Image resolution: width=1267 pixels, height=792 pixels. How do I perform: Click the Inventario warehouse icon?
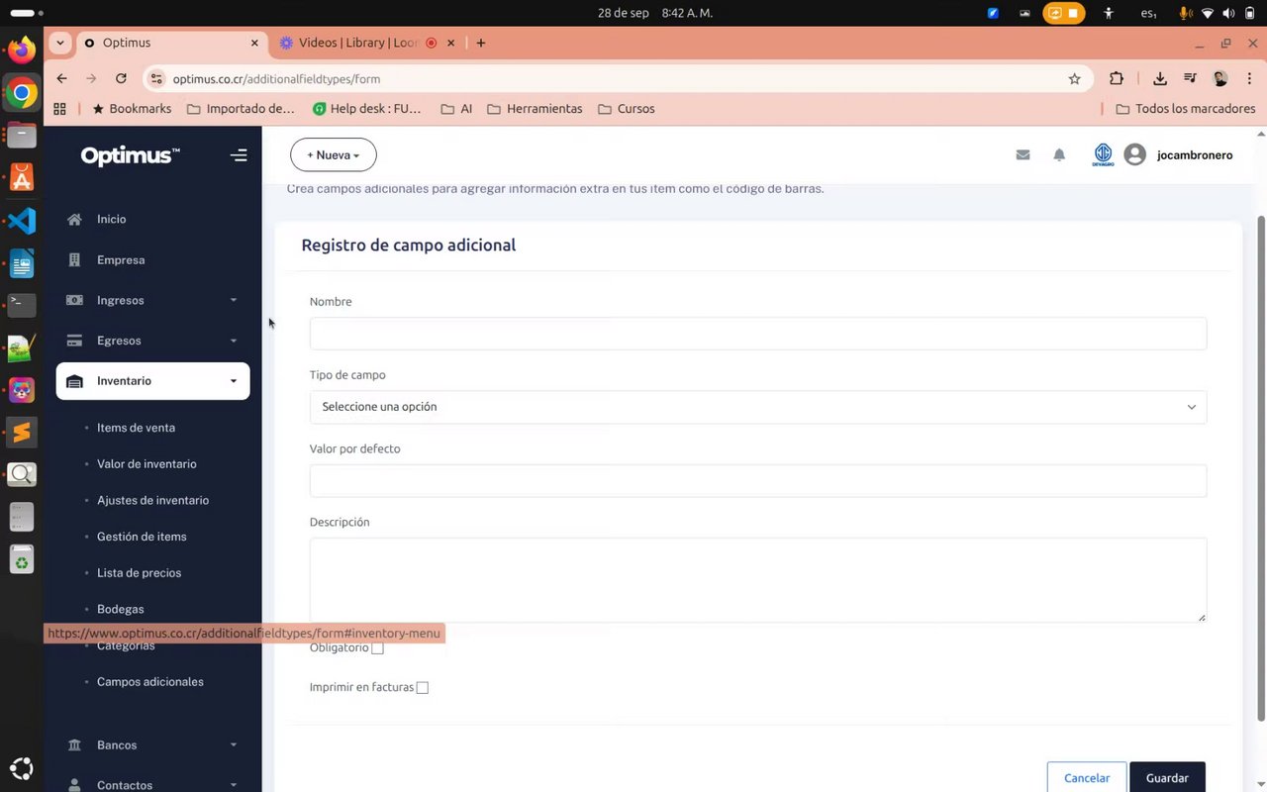(x=74, y=381)
